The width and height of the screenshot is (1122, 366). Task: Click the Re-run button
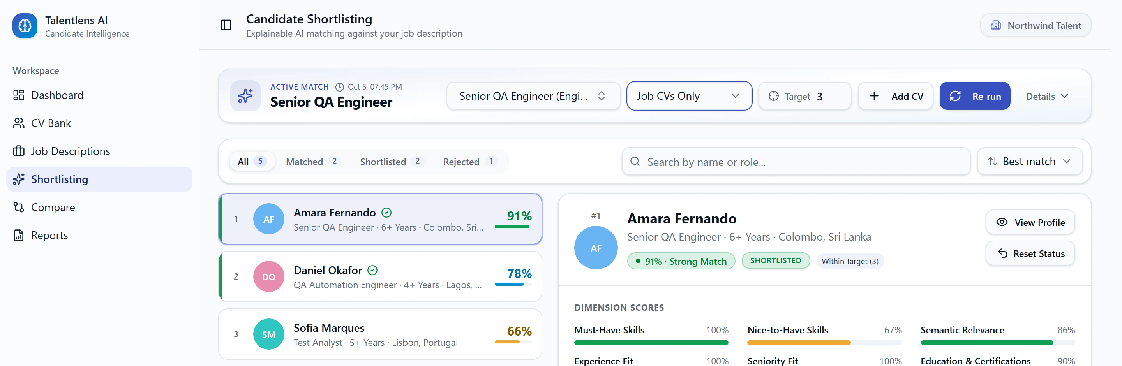[x=975, y=96]
